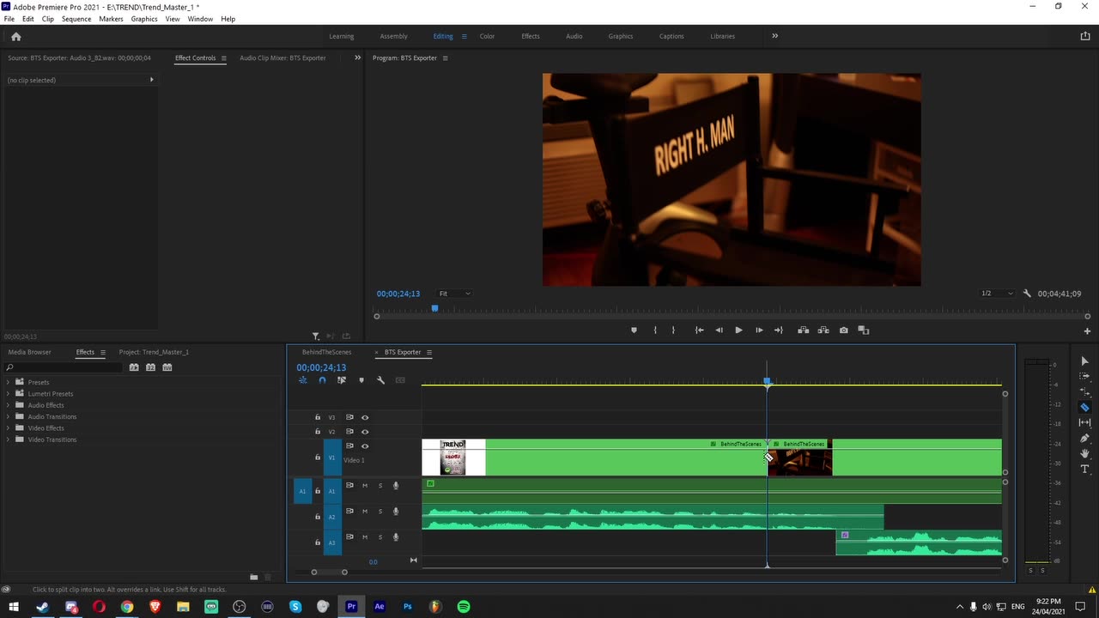Add a marker in Program monitor
1099x618 pixels.
click(x=634, y=330)
